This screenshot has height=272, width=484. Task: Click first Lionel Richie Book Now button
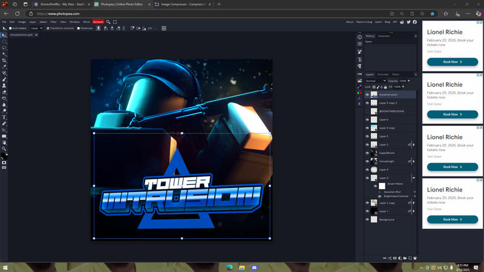(452, 62)
